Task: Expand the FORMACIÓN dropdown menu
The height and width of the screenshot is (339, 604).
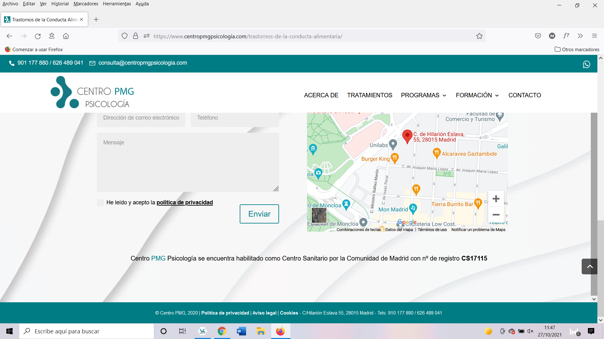Action: point(477,95)
